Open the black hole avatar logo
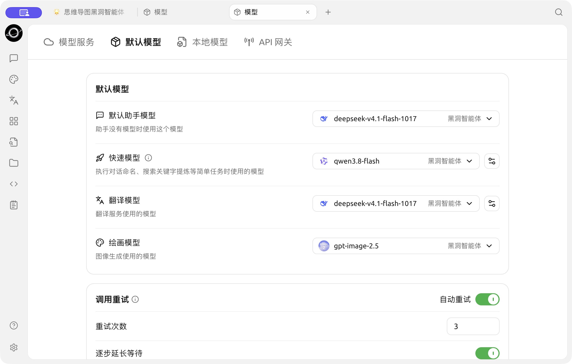The height and width of the screenshot is (364, 572). coord(14,33)
